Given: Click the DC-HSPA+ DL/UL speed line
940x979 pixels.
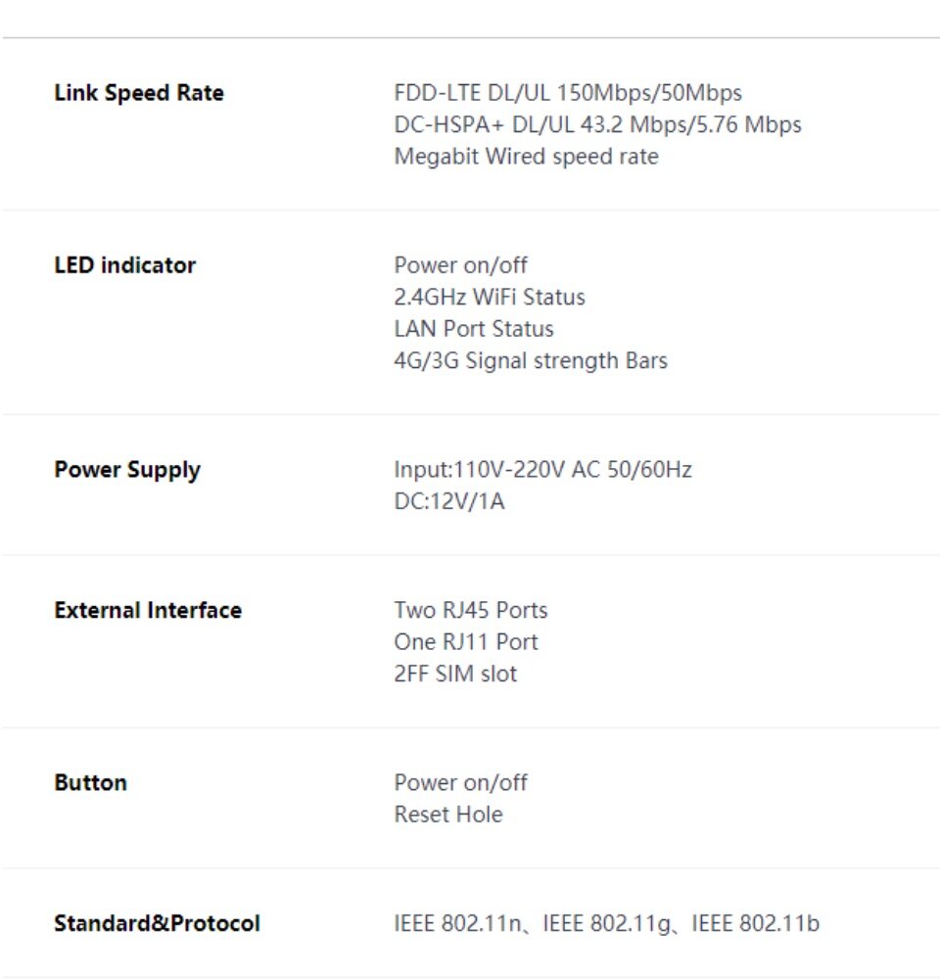Looking at the screenshot, I should tap(597, 125).
